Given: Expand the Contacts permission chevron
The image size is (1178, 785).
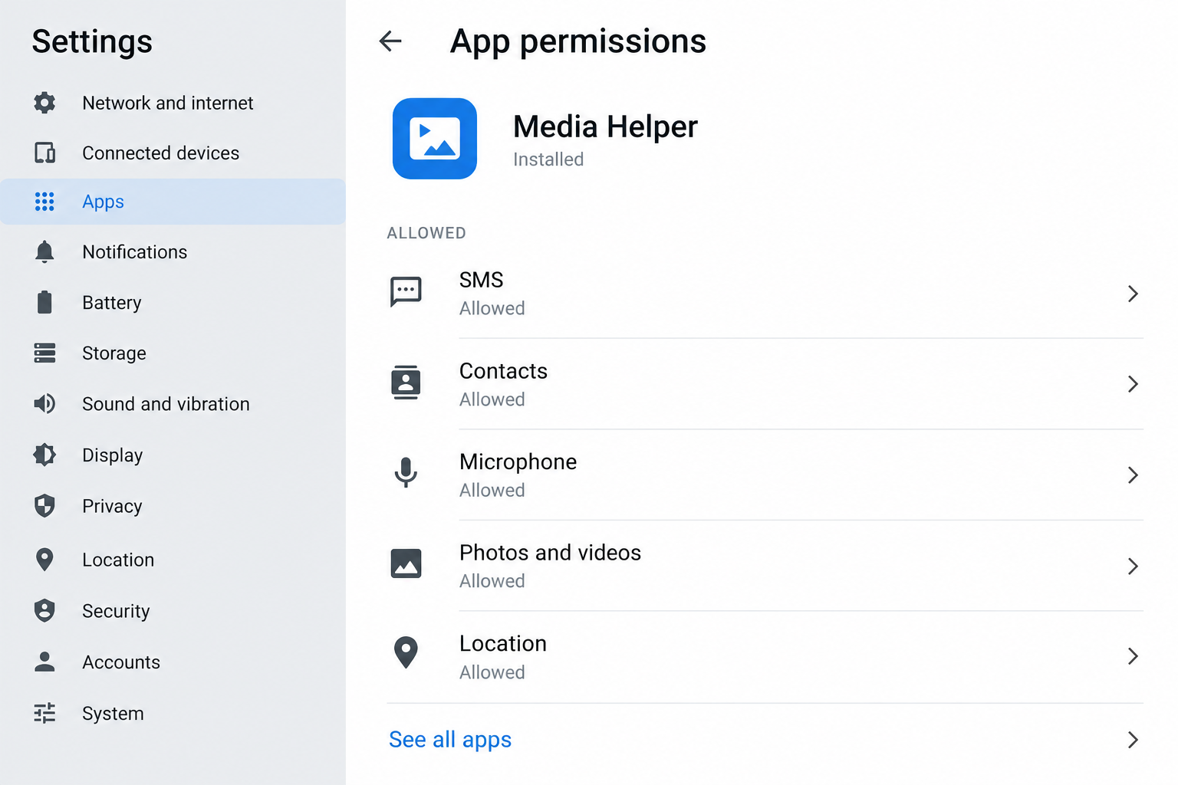Looking at the screenshot, I should [x=1133, y=384].
